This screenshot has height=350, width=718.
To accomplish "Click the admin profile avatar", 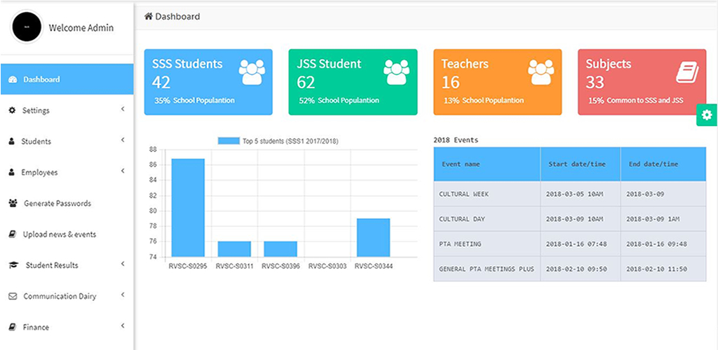I will pos(27,27).
